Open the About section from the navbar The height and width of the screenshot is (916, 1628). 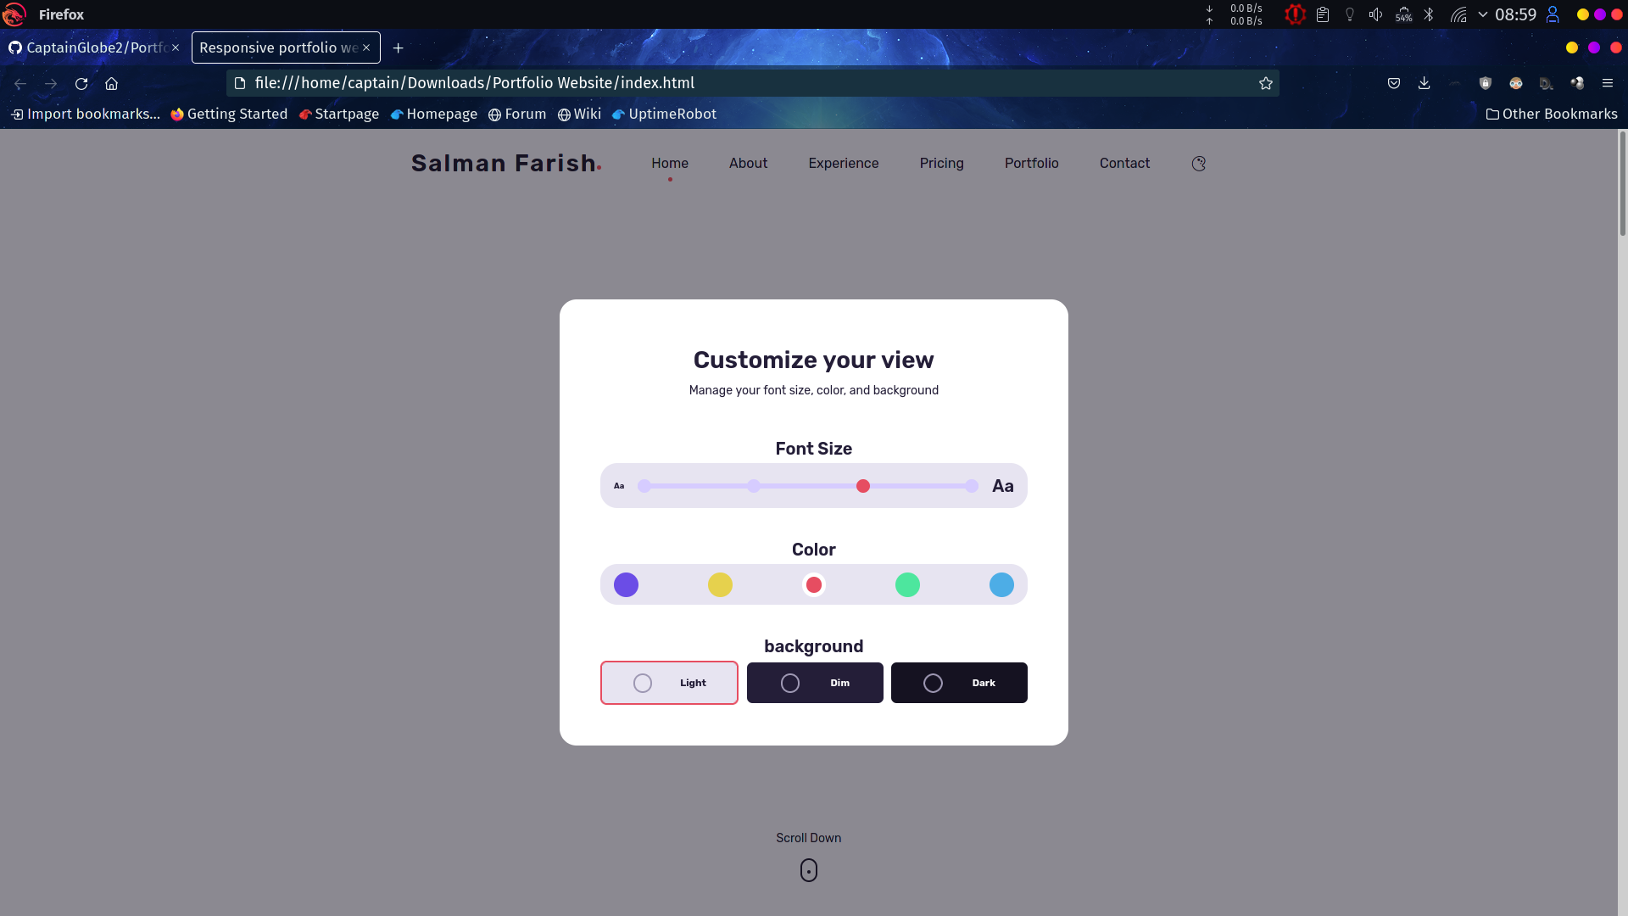tap(748, 163)
